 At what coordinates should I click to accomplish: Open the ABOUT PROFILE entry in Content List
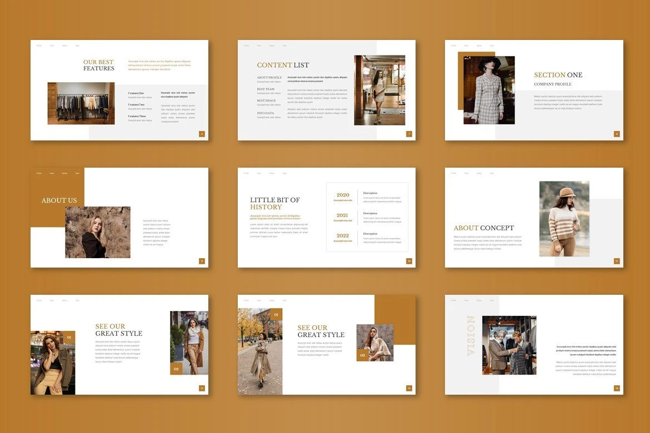[x=269, y=78]
